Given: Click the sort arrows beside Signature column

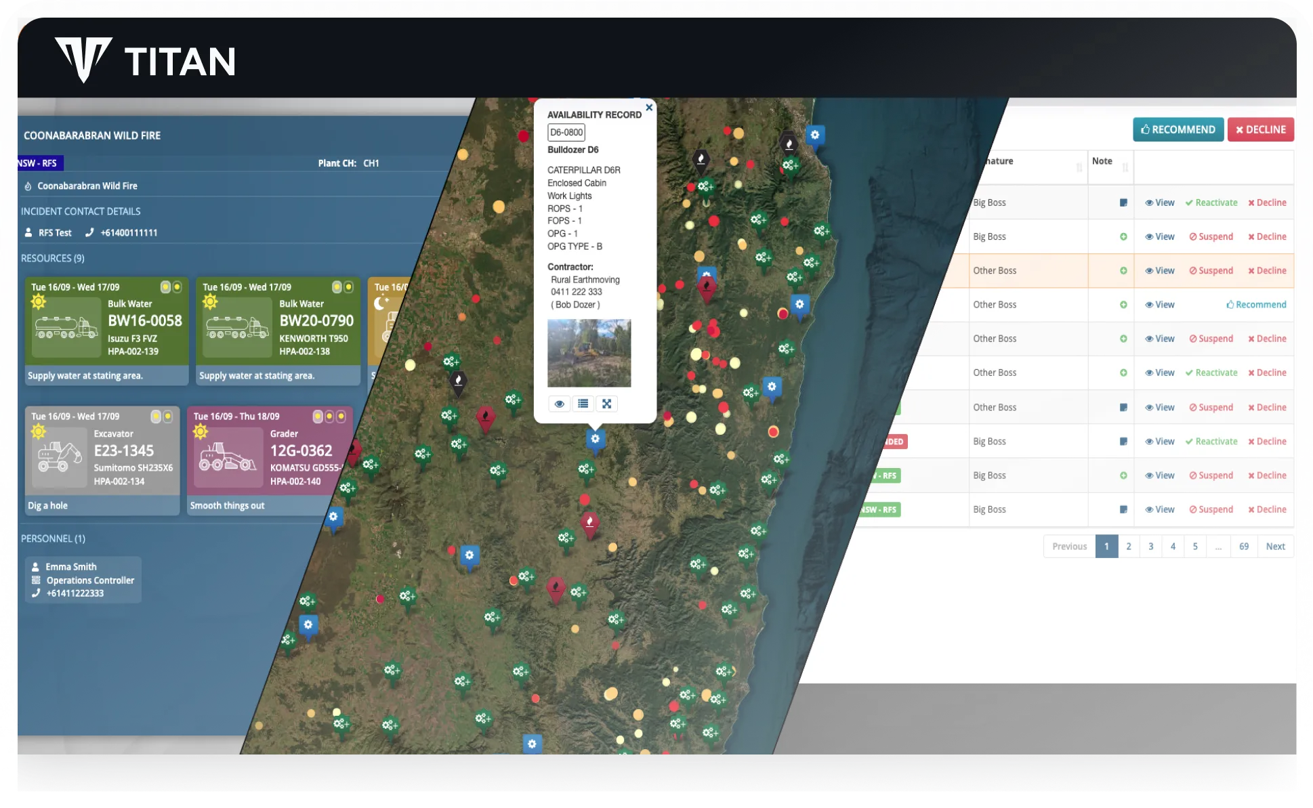Looking at the screenshot, I should [1079, 167].
